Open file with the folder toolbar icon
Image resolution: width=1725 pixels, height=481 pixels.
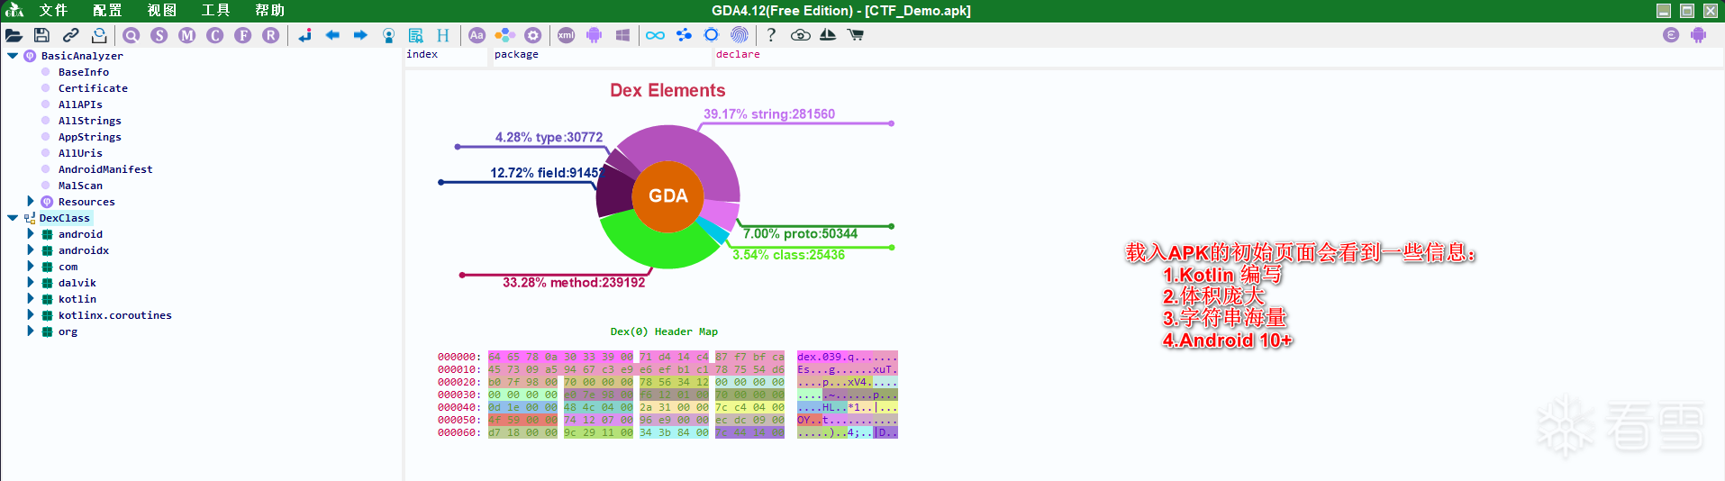point(14,35)
